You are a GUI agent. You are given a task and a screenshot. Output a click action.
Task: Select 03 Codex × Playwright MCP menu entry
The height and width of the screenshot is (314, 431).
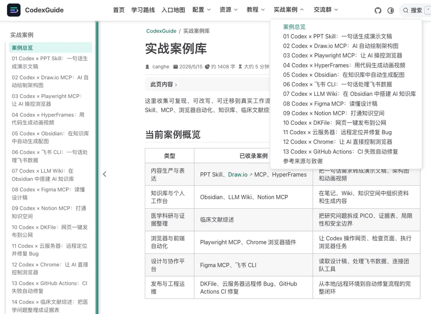[x=343, y=55]
